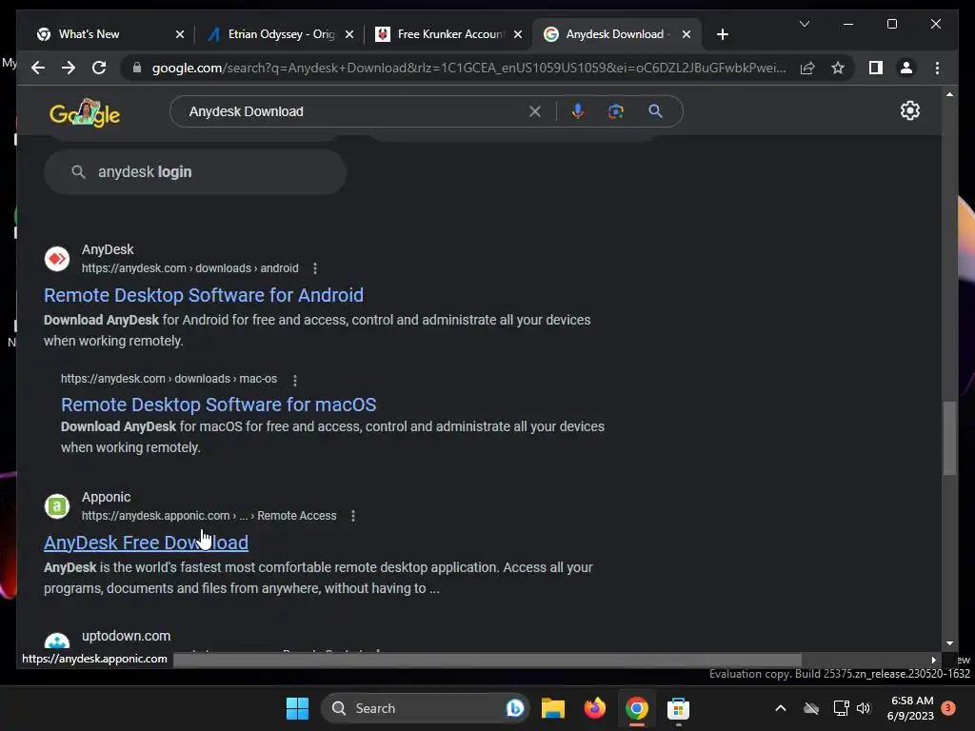
Task: Click the AnyDesk site favicon
Action: (57, 259)
